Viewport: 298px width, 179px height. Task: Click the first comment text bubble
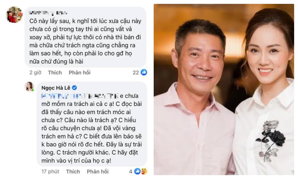point(86,37)
